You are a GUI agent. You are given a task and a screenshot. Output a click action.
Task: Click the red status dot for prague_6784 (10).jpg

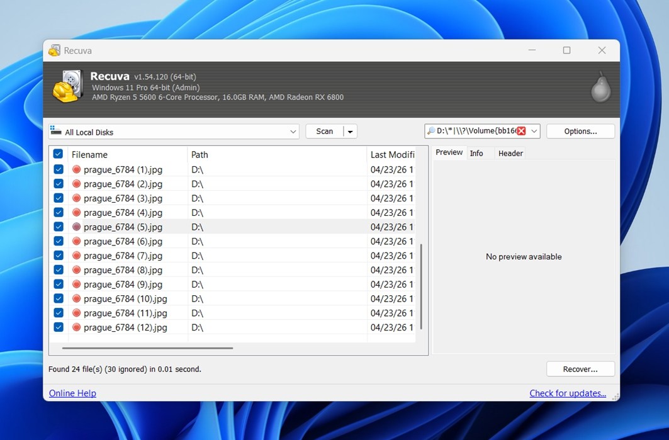point(76,299)
